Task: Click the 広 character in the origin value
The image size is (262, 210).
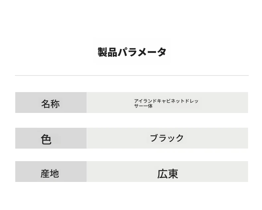Action: pyautogui.click(x=163, y=174)
